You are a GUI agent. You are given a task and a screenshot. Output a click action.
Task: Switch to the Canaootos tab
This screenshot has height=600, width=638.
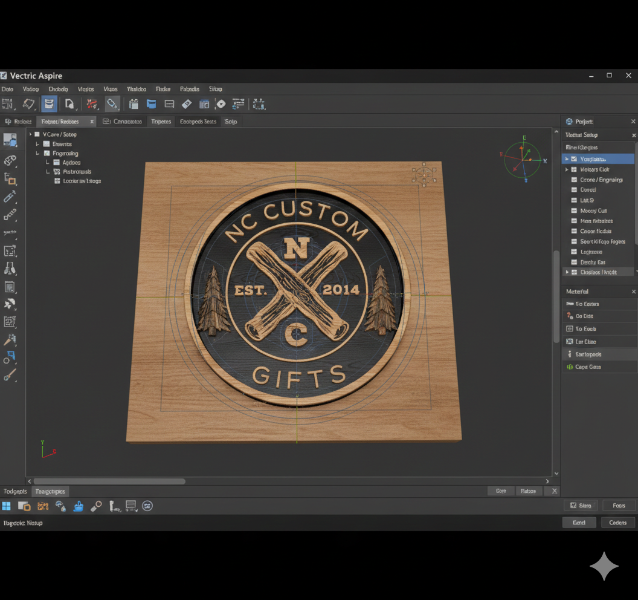coord(123,122)
